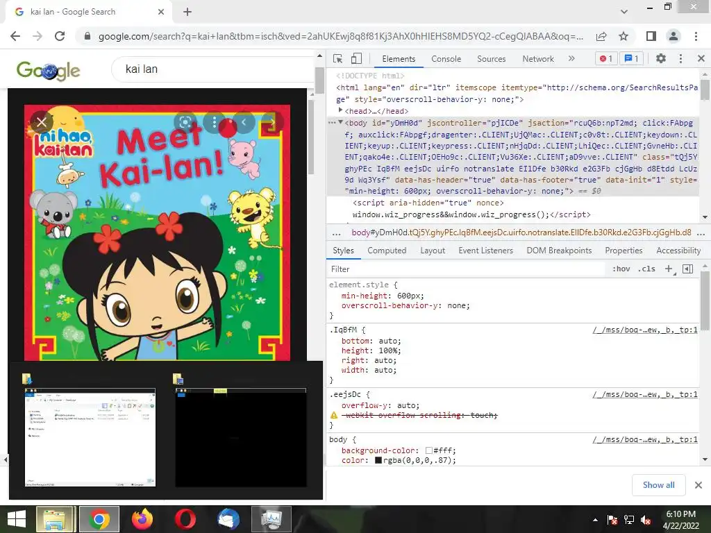
Task: Open the DOM Breakpoints tab
Action: click(559, 251)
